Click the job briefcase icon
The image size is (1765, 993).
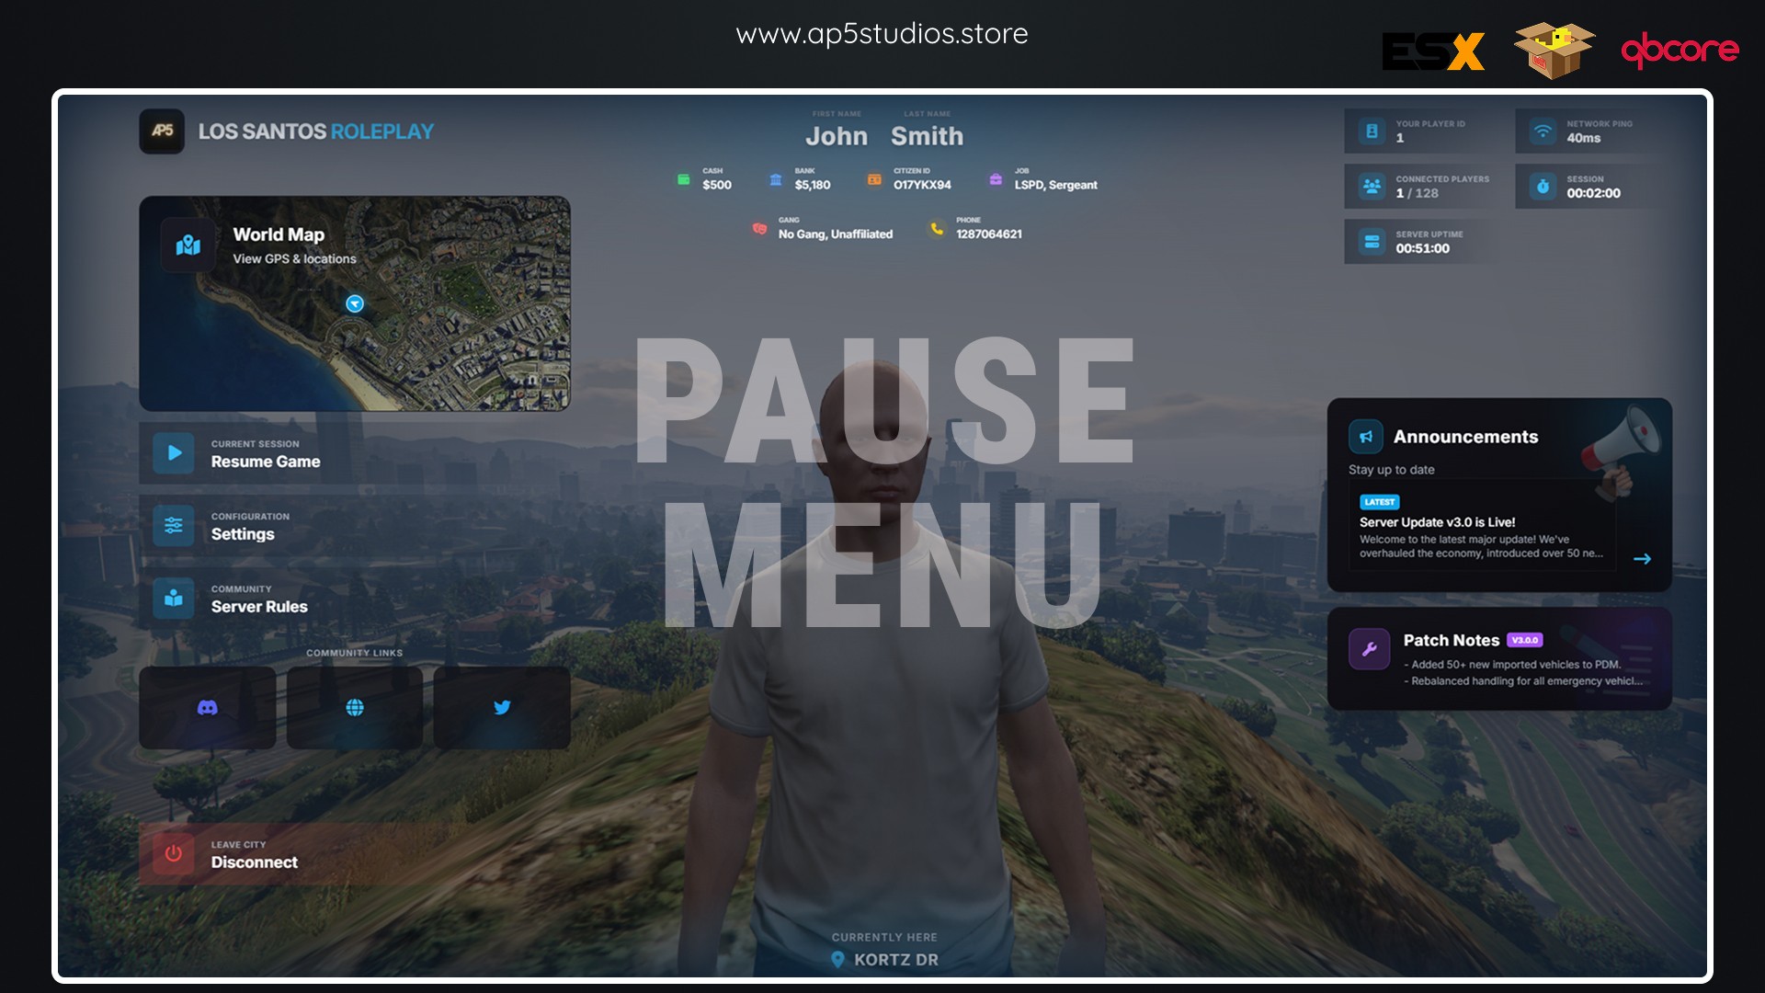click(996, 179)
